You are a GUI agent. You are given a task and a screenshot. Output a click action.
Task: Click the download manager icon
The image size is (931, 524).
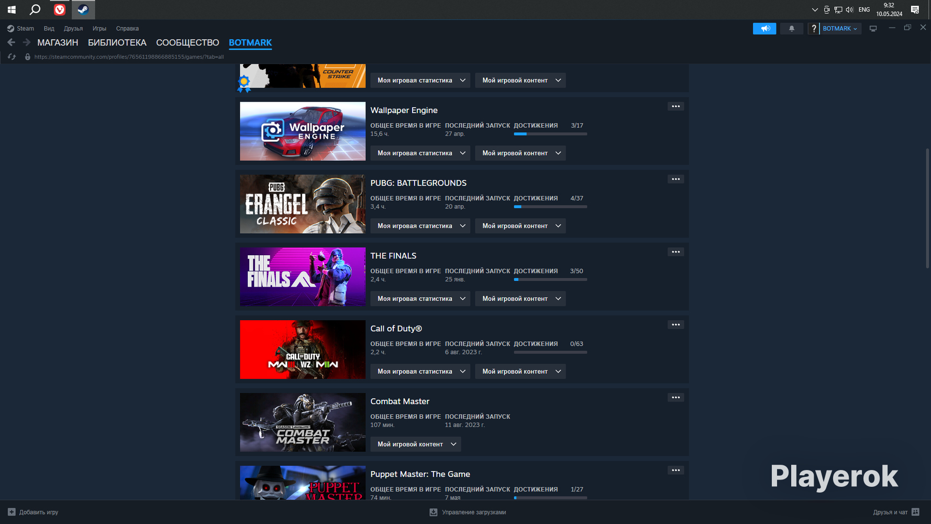coord(434,512)
